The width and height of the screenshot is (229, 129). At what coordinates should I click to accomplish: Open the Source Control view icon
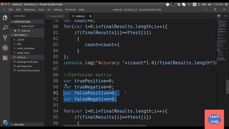5,38
